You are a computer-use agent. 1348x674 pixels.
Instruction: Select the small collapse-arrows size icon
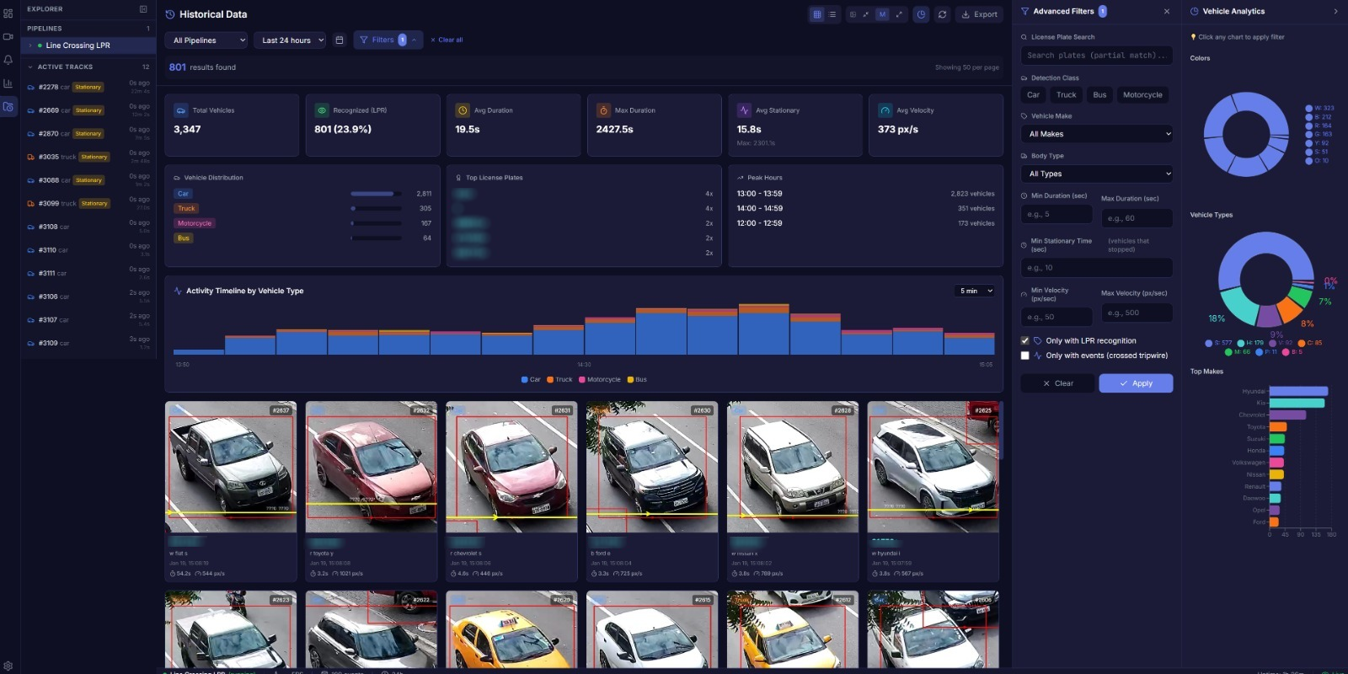pos(866,14)
